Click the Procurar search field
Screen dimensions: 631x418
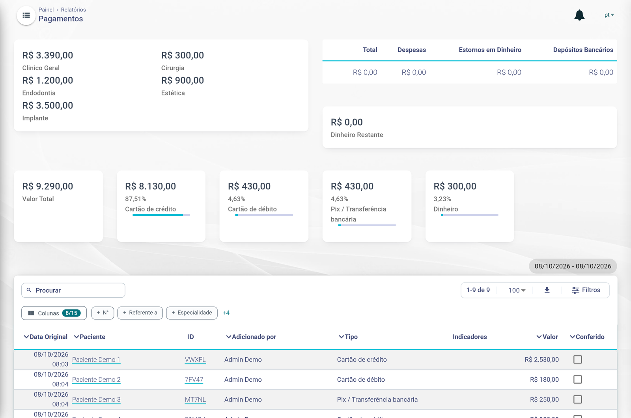point(73,290)
